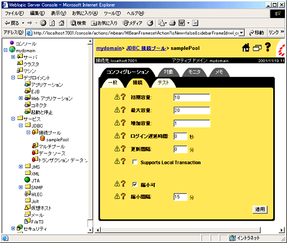Collapse the サービス tree node
Viewport: 287px width, 243px height.
pos(13,118)
